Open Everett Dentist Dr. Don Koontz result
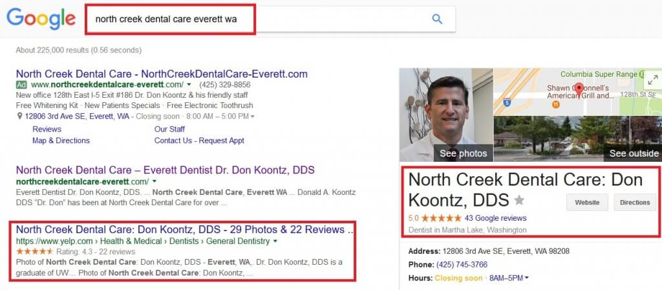662x290 pixels. [165, 170]
